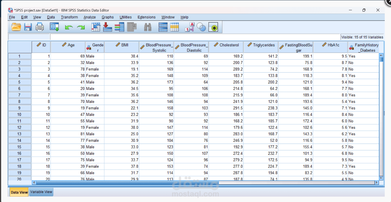The width and height of the screenshot is (391, 202).
Task: Toggle Value Labels from the toolbar
Action: tap(188, 27)
